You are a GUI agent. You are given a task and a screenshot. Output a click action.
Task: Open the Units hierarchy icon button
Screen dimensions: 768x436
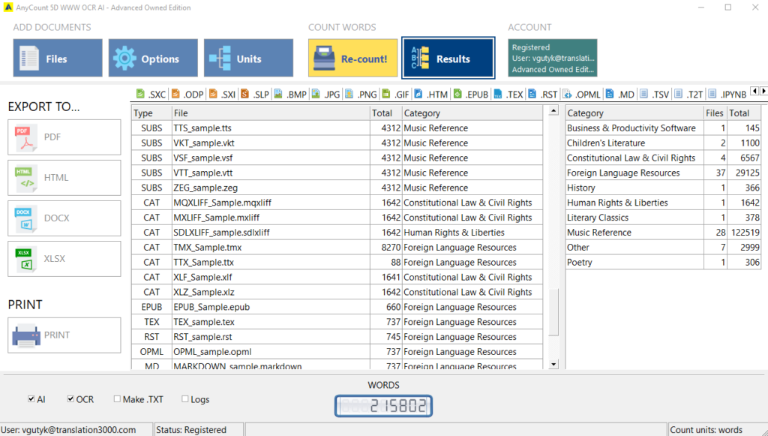click(x=248, y=59)
